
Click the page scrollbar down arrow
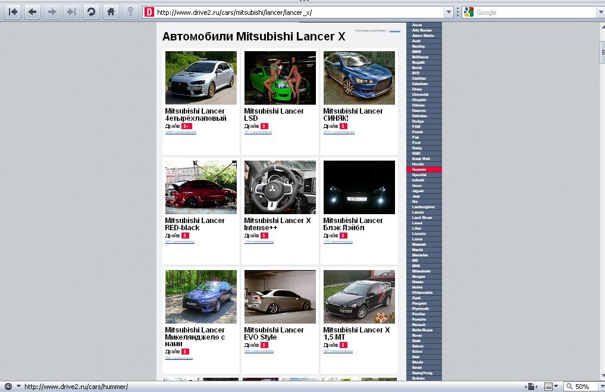[x=602, y=376]
